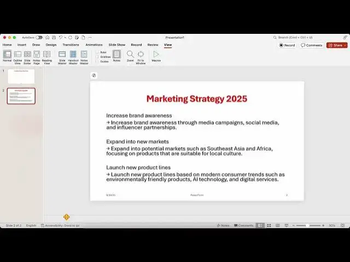Image resolution: width=350 pixels, height=262 pixels.
Task: Switch to Reading View in ribbon
Action: point(47,57)
